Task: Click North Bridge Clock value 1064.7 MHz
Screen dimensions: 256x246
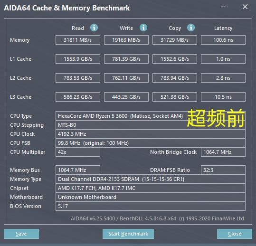Action: pos(223,152)
